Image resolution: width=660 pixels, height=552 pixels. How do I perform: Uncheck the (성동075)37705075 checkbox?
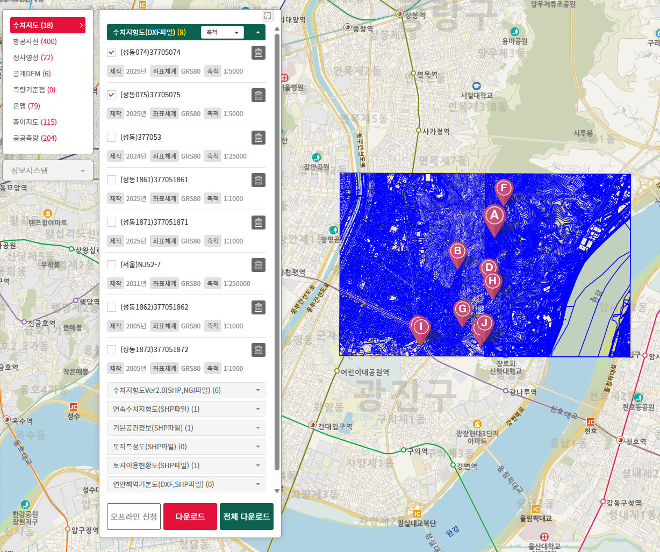[x=112, y=95]
